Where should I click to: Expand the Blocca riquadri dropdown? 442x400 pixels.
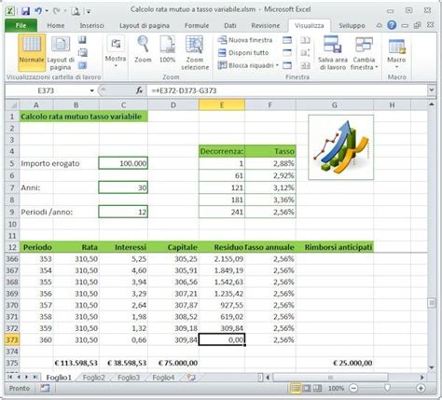(248, 65)
